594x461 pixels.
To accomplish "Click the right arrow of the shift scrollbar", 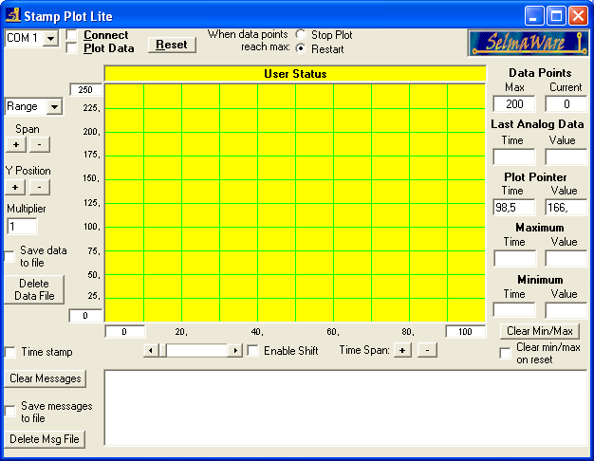I will pos(235,350).
